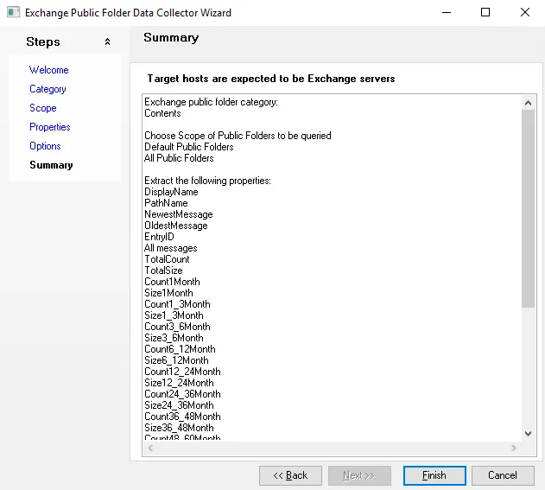Click the vertical scrollbar thumb

pos(528,208)
